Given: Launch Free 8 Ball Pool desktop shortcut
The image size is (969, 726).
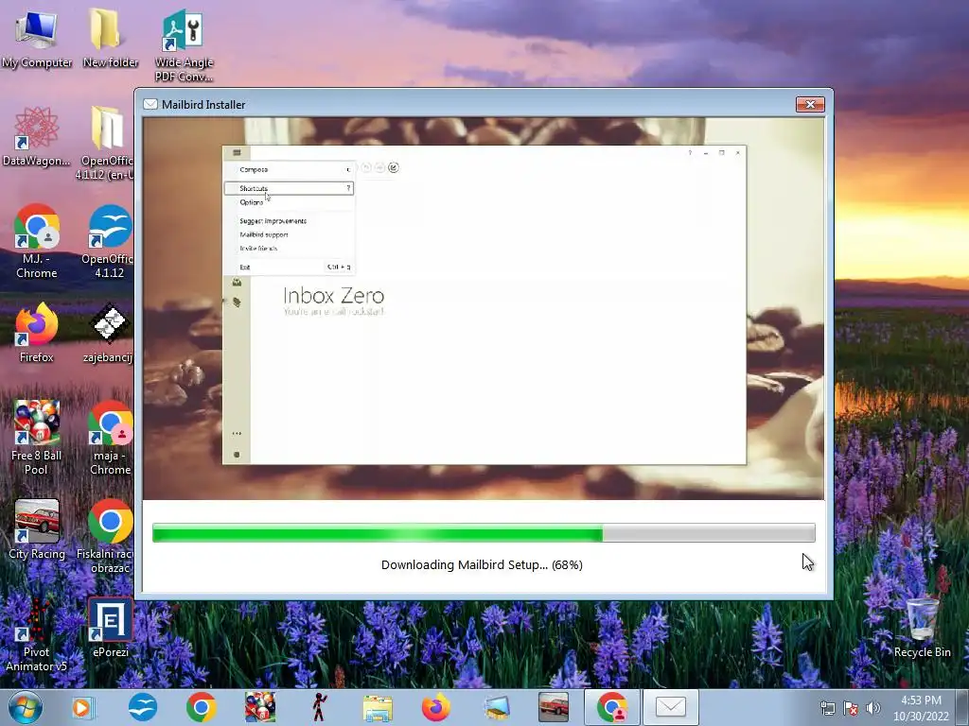Looking at the screenshot, I should coord(37,438).
